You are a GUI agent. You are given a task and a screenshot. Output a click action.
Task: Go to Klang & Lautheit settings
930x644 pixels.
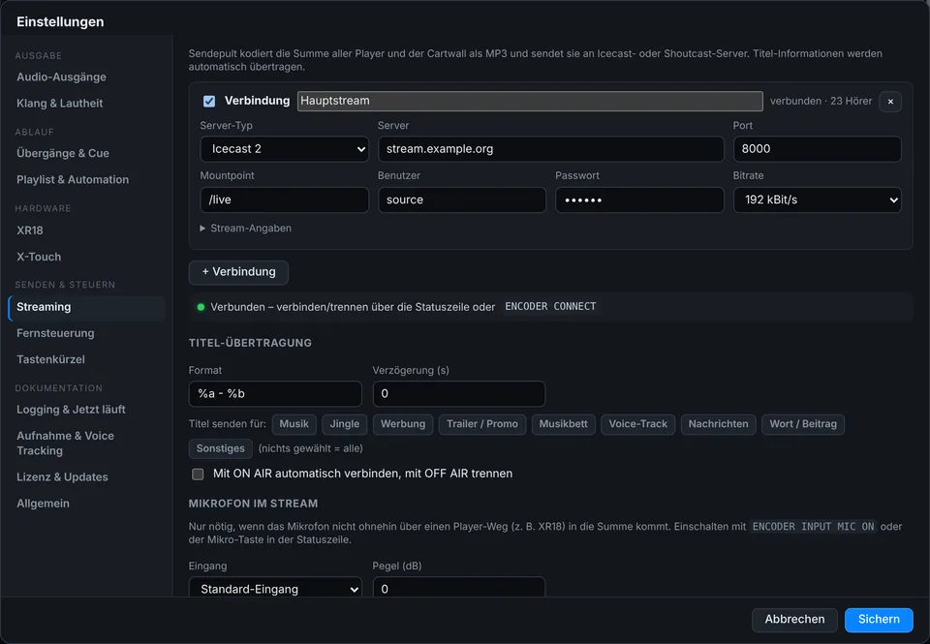click(86, 104)
